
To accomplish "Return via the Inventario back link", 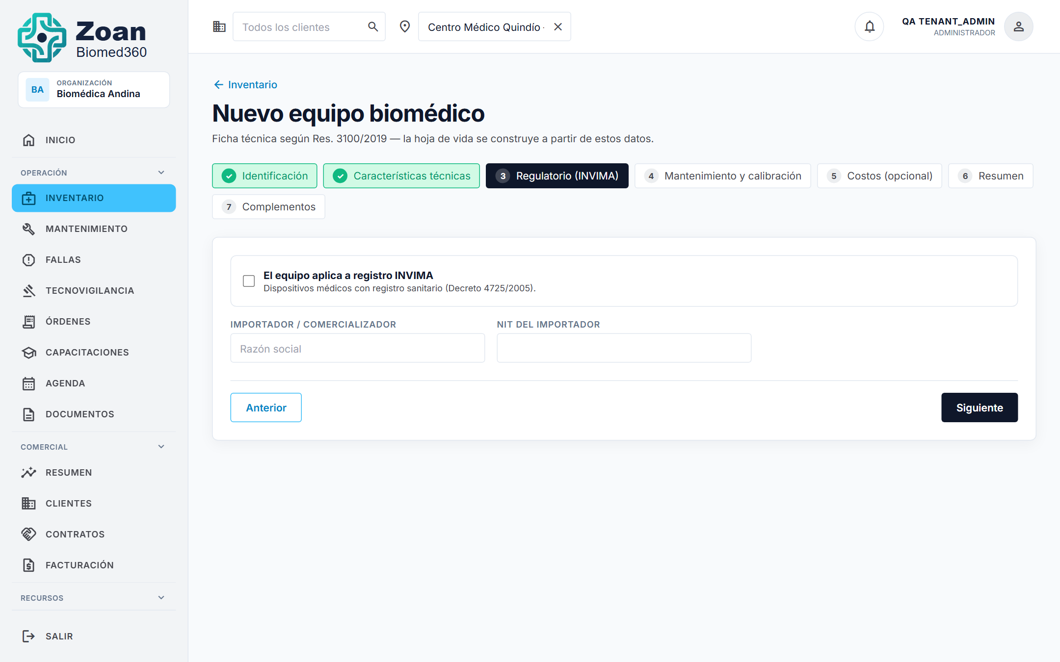I will tap(245, 85).
